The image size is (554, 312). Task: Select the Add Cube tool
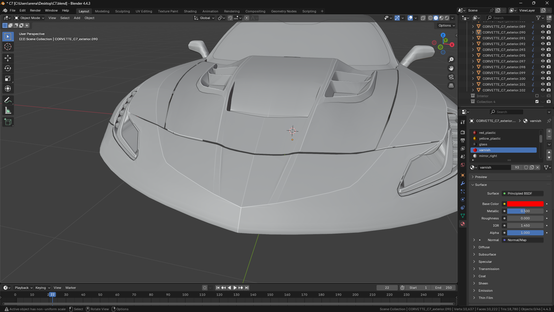[8, 122]
